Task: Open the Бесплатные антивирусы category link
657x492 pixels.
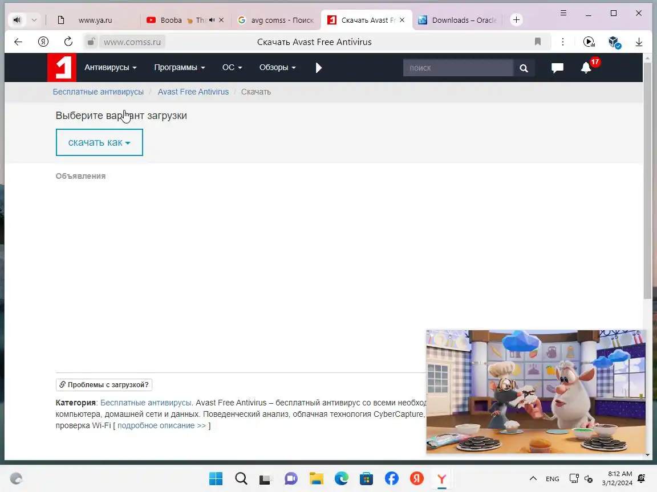Action: click(146, 403)
